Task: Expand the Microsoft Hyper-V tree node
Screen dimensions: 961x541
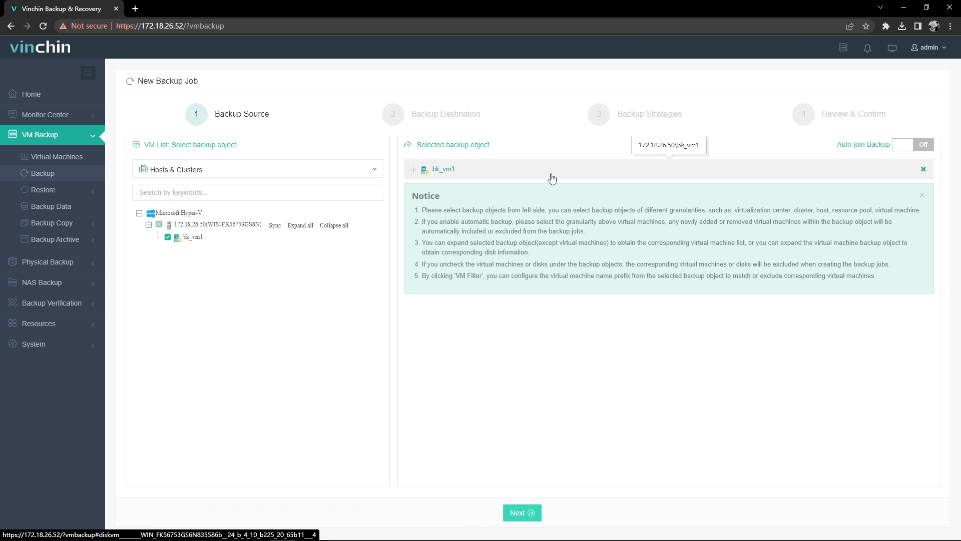Action: (139, 213)
